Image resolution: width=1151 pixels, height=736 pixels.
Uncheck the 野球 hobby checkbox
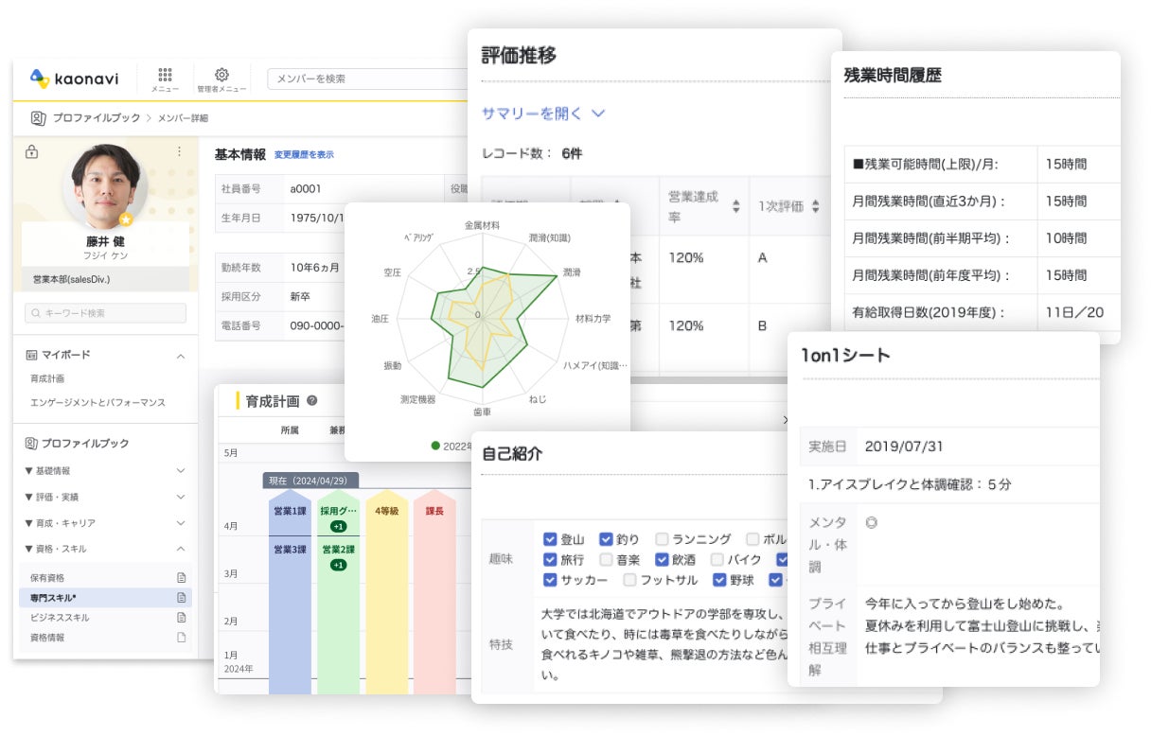[718, 580]
